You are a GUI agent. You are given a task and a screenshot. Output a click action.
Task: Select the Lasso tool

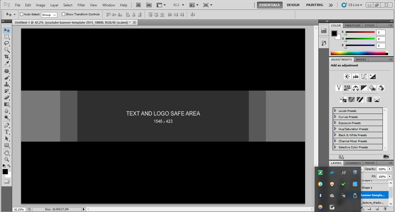click(x=7, y=43)
